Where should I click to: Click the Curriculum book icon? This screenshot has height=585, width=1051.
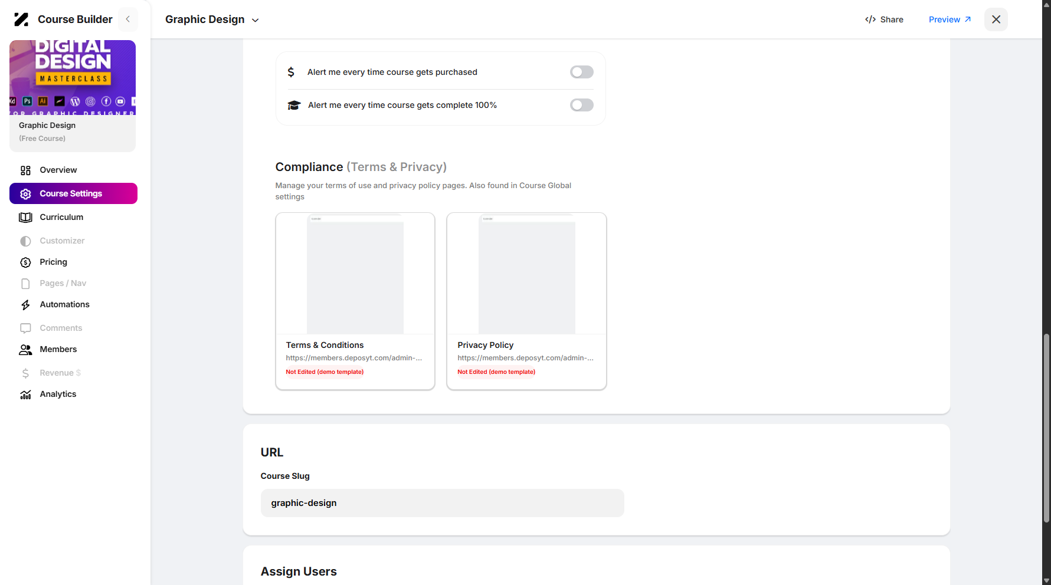click(x=25, y=218)
